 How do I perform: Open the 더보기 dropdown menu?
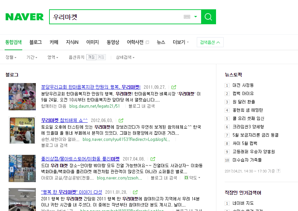(x=181, y=42)
